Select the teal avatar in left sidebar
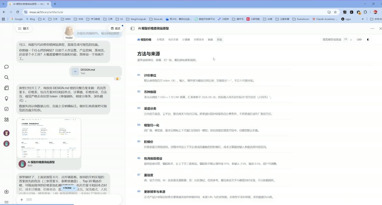382x205 pixels. 6,144
